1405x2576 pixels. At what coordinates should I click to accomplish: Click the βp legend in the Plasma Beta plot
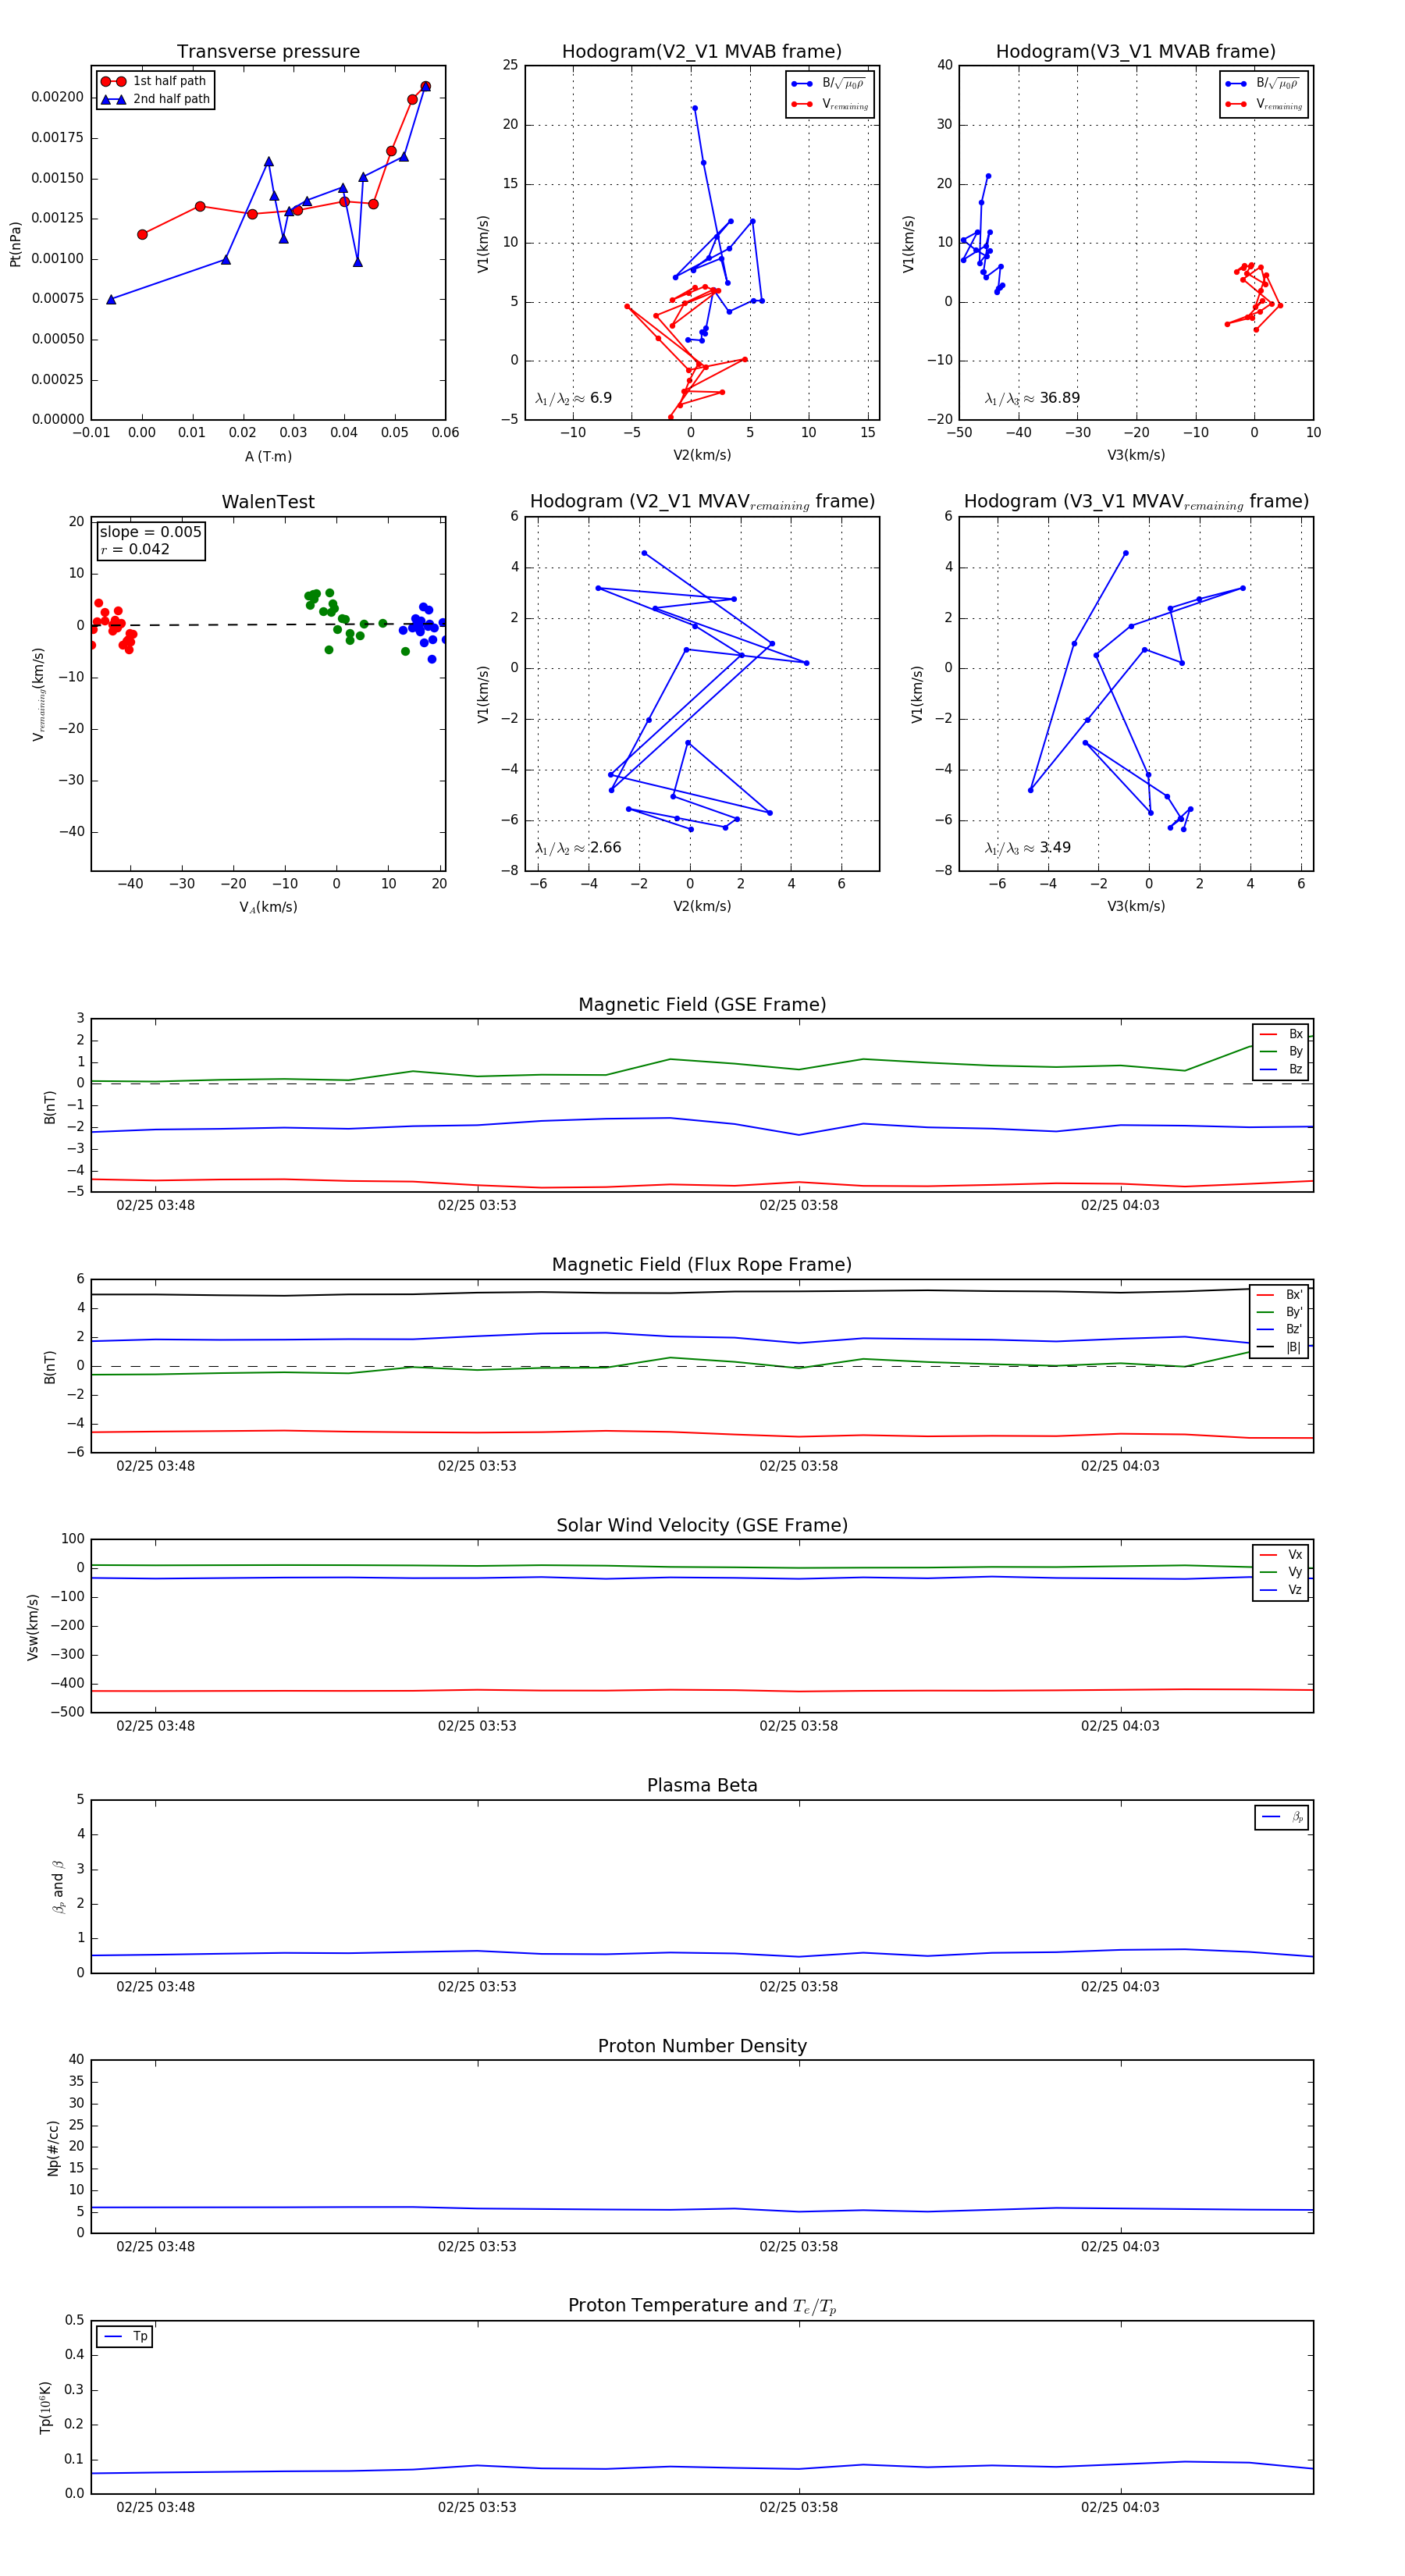pyautogui.click(x=1282, y=1817)
